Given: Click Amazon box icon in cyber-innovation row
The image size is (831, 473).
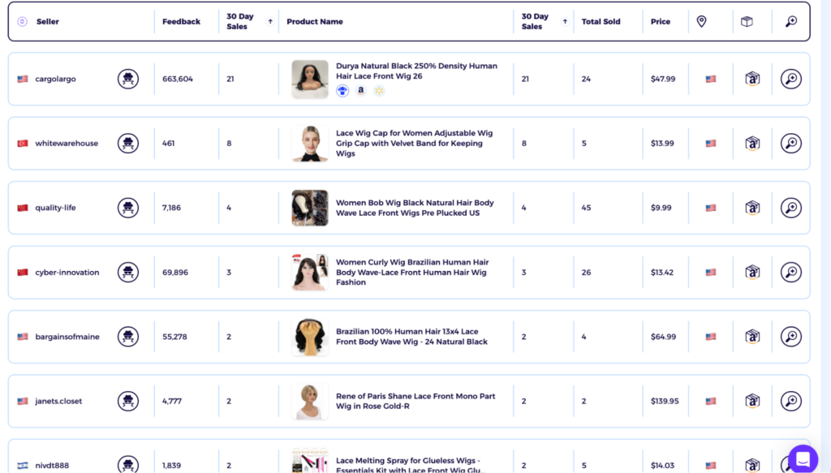Looking at the screenshot, I should coord(752,273).
